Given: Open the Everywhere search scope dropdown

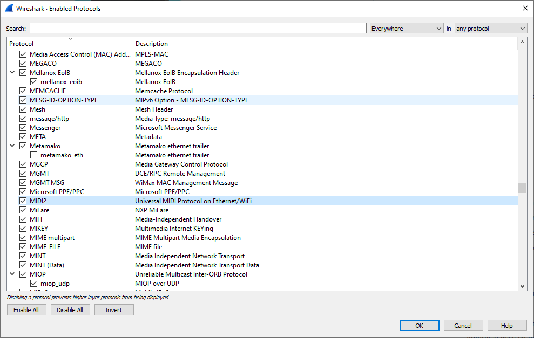Looking at the screenshot, I should tap(406, 29).
